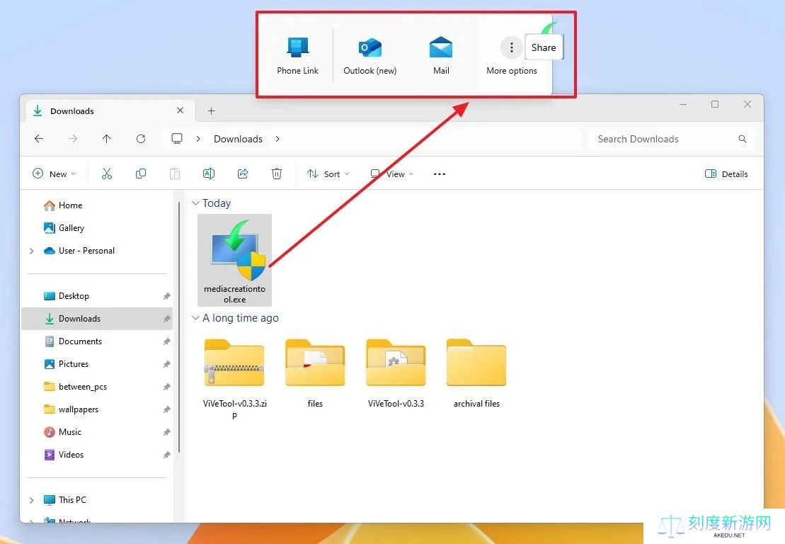Open a new tab with plus button
The height and width of the screenshot is (544, 785).
(x=211, y=111)
